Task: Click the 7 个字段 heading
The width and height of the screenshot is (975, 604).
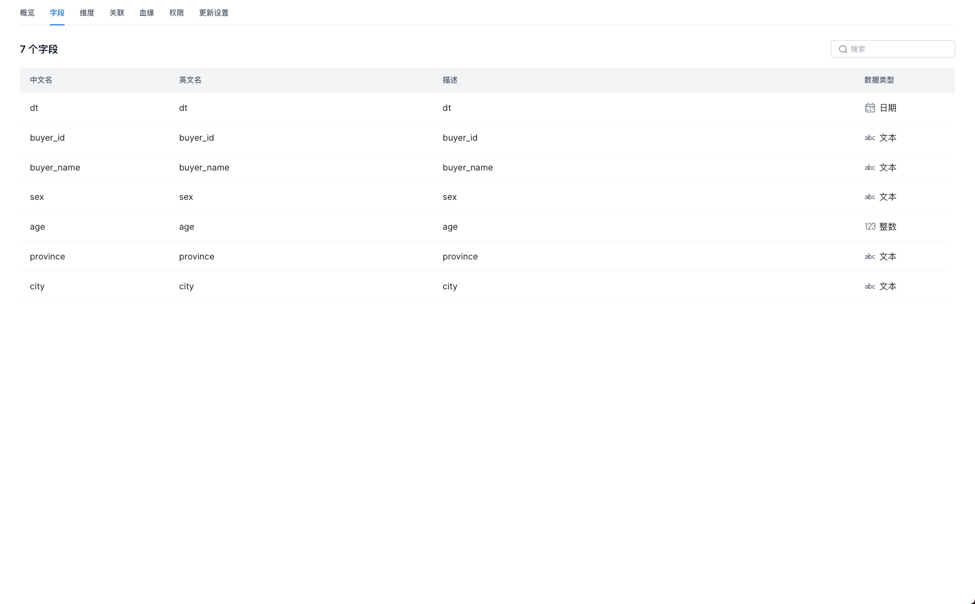Action: point(39,49)
